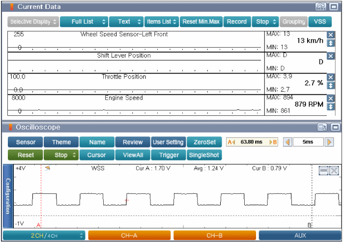Click the Cur A : 1.70 V readout
The width and height of the screenshot is (344, 243).
click(153, 168)
